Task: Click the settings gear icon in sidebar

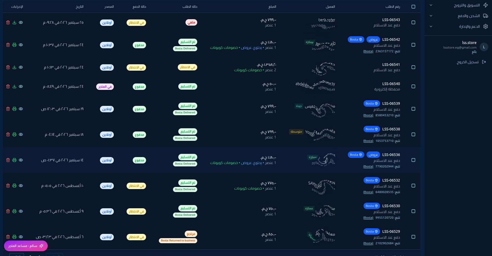Action: click(x=486, y=26)
